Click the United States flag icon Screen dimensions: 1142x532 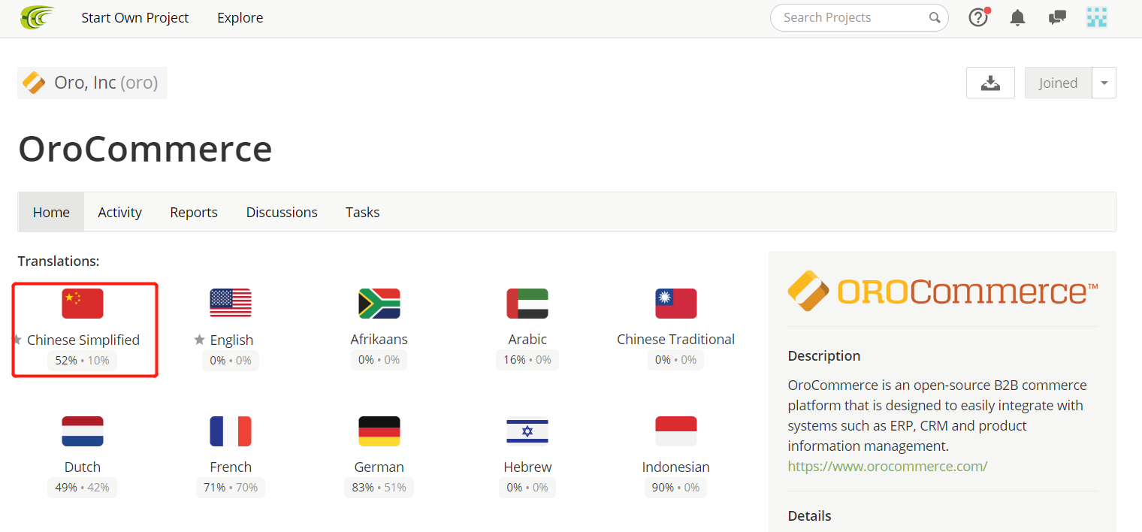tap(231, 304)
